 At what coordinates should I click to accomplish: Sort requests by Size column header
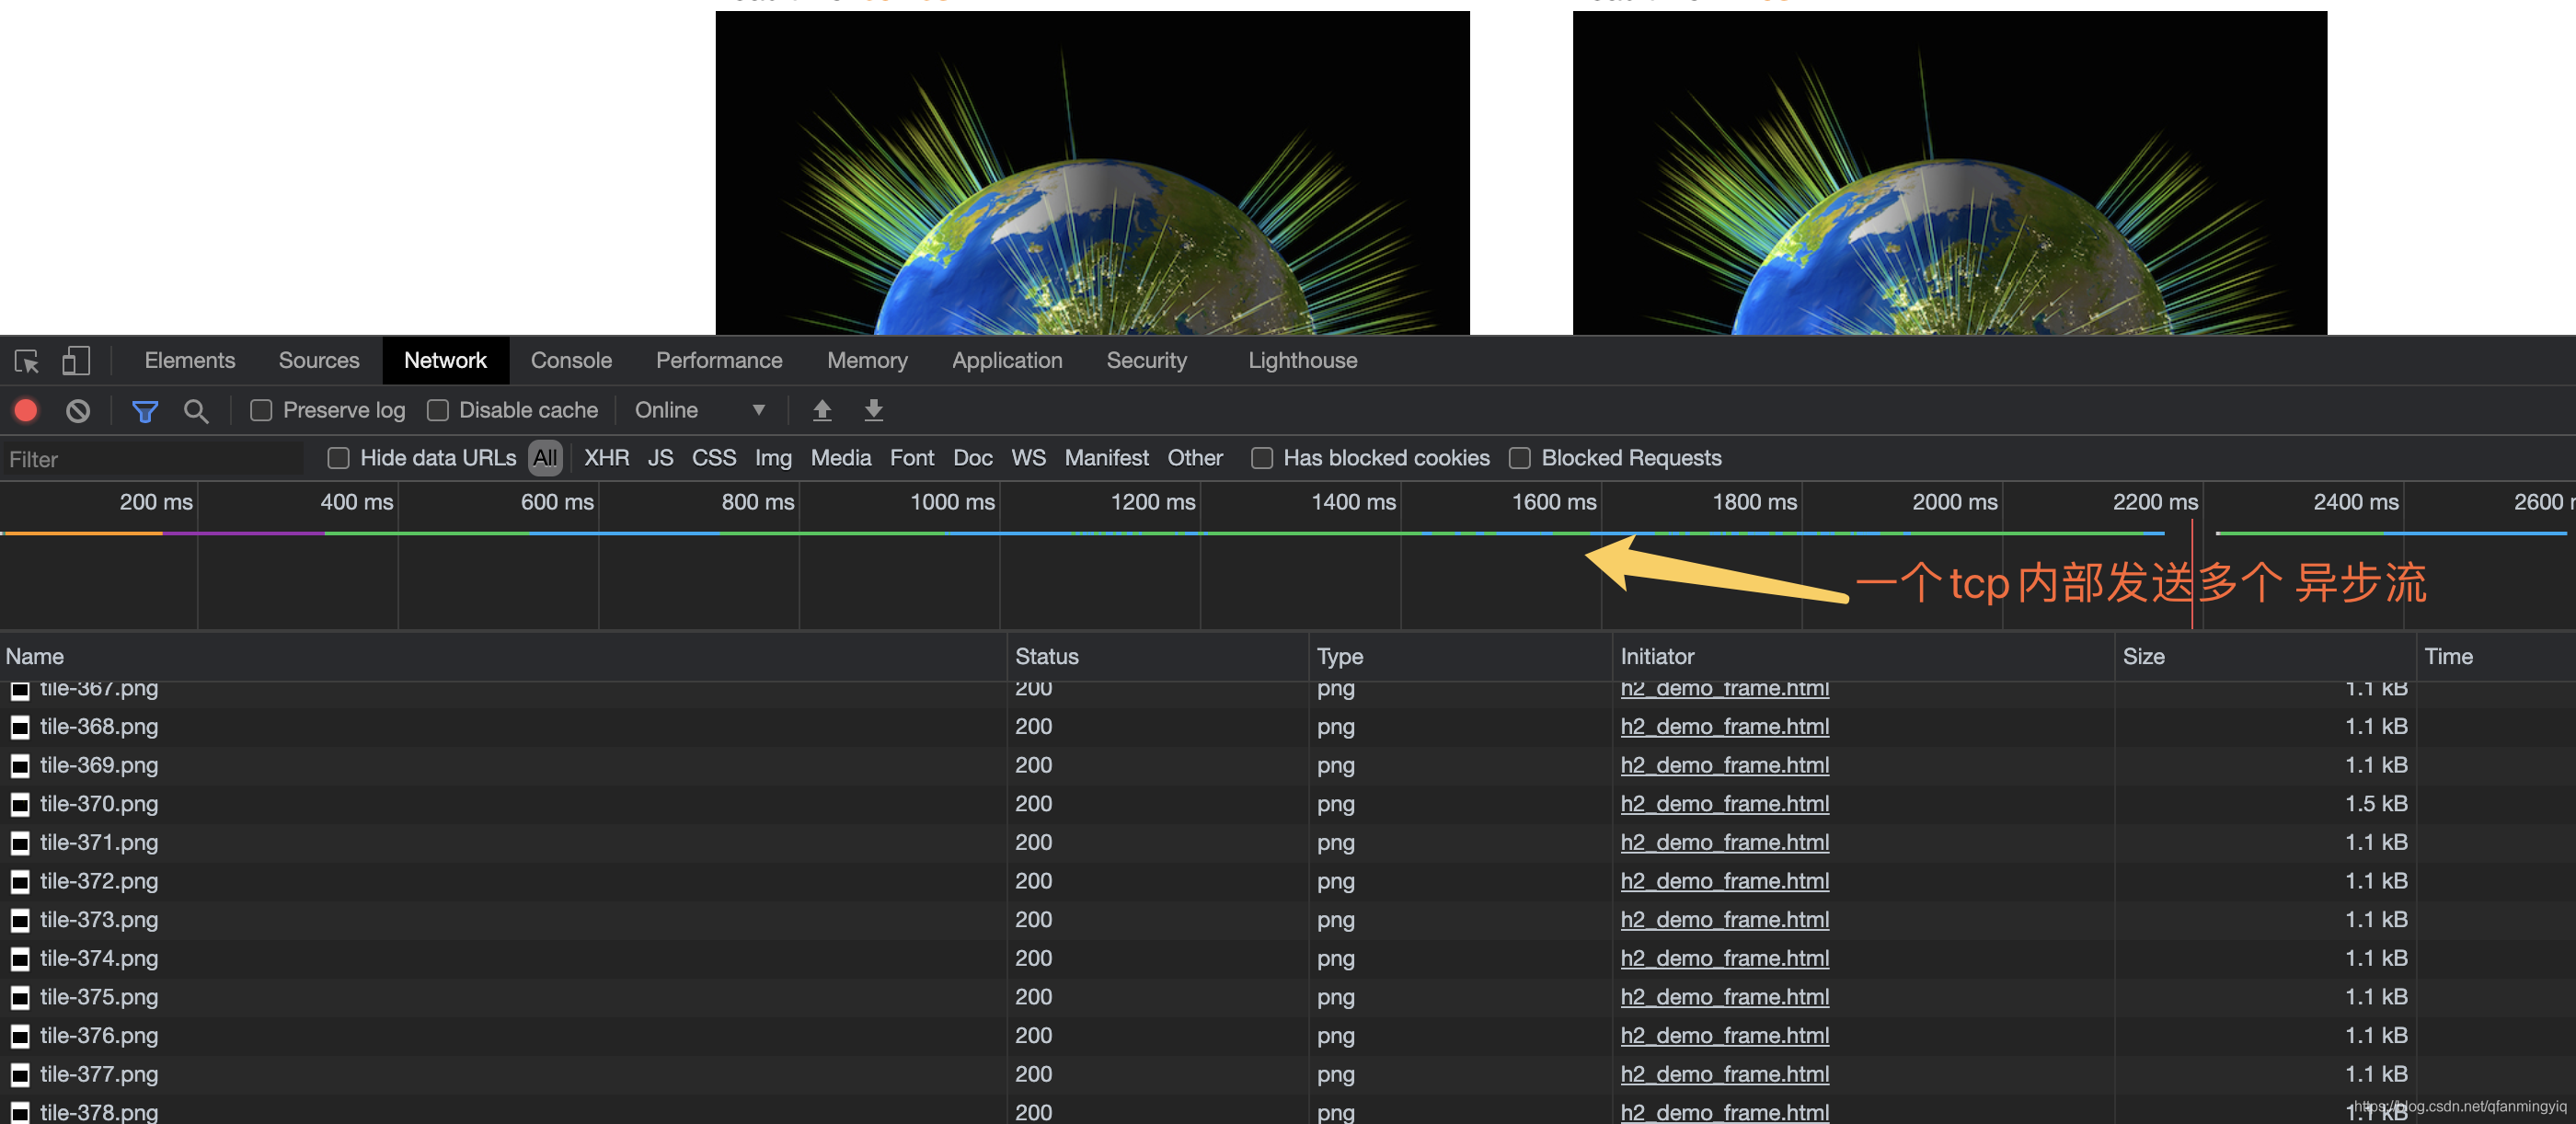pos(2143,657)
